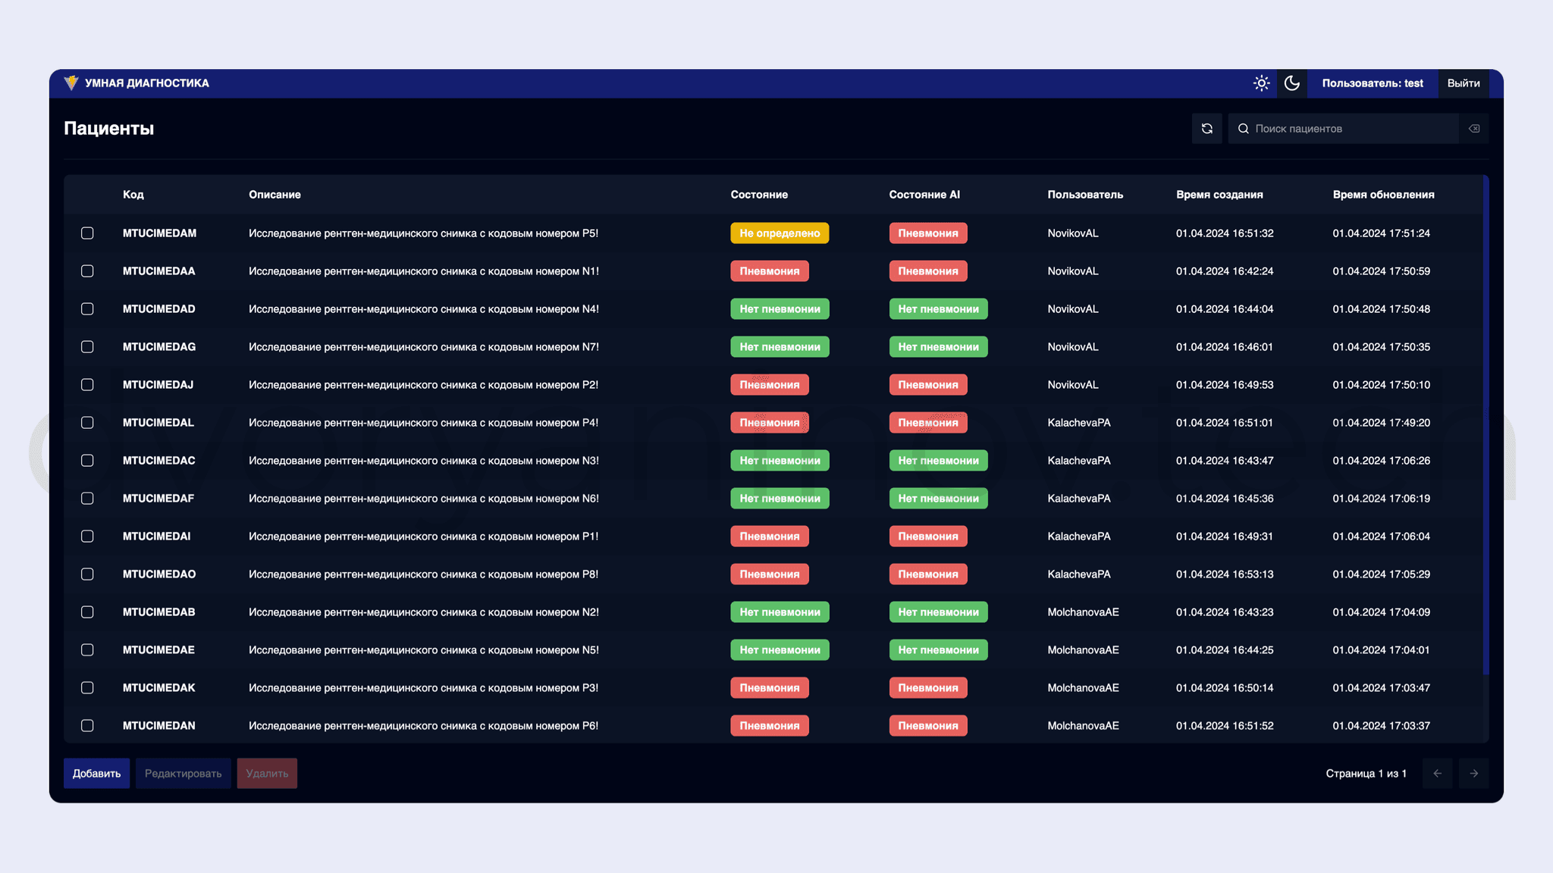Click description ending with номером N6!
Viewport: 1553px width, 873px height.
click(x=424, y=499)
